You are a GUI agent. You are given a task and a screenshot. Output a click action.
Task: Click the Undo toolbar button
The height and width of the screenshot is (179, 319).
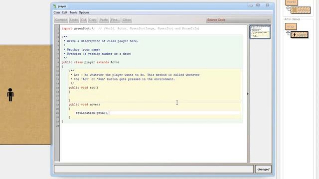[74, 20]
